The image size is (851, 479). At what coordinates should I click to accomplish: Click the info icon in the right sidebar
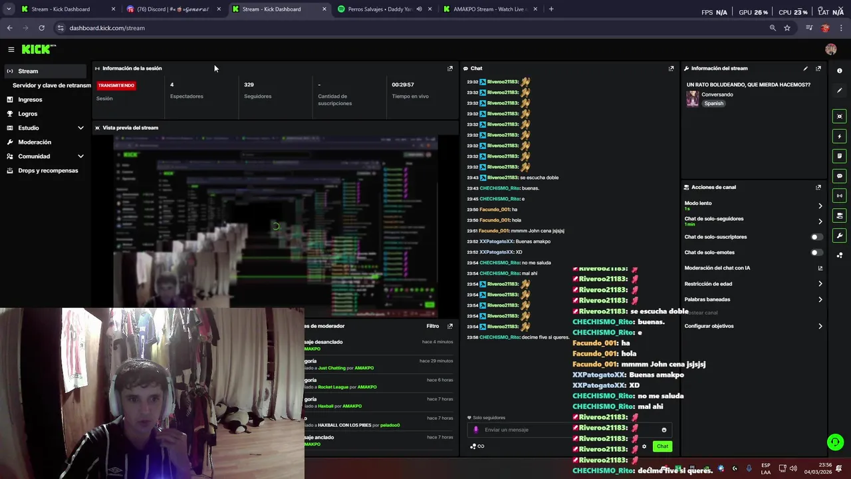click(x=839, y=71)
